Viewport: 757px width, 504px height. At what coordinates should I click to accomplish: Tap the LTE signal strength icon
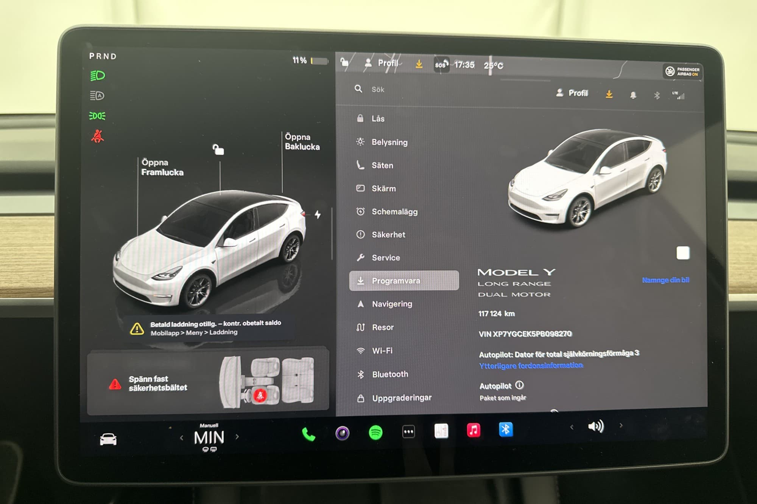pyautogui.click(x=678, y=95)
